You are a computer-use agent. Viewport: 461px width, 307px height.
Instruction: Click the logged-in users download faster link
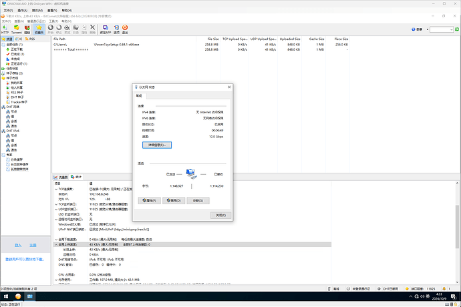pyautogui.click(x=25, y=260)
